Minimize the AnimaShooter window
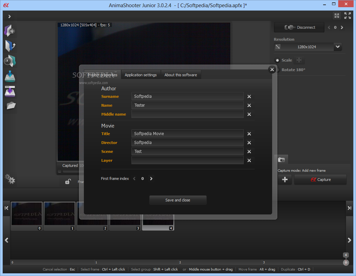Screen dimensions: 356x276 coord(325,4)
